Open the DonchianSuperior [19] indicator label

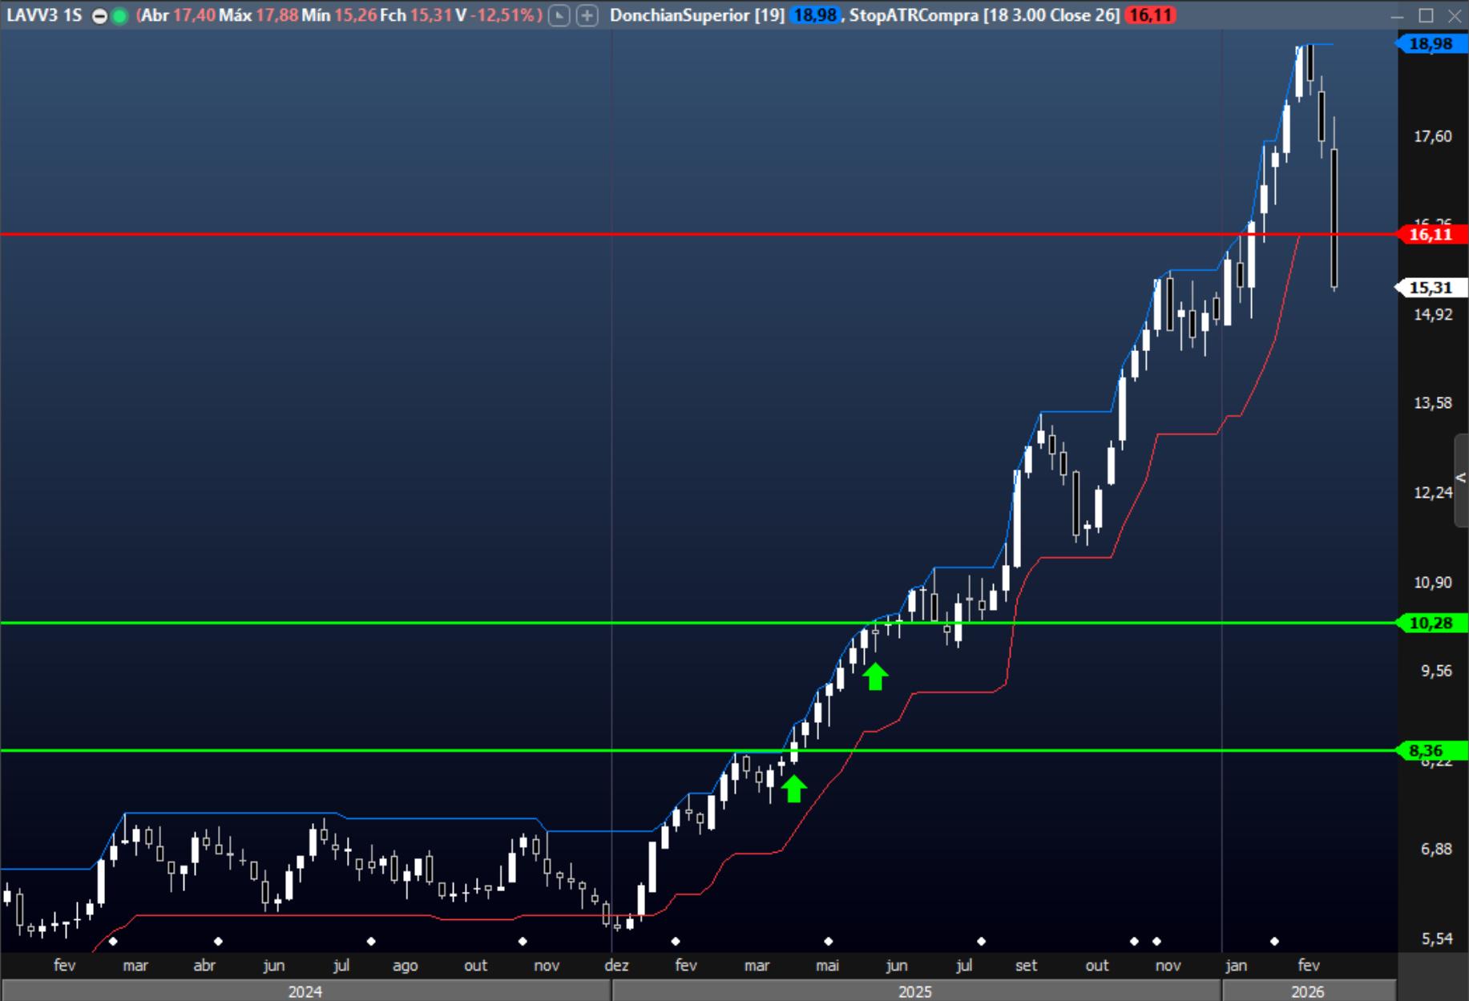(x=696, y=15)
